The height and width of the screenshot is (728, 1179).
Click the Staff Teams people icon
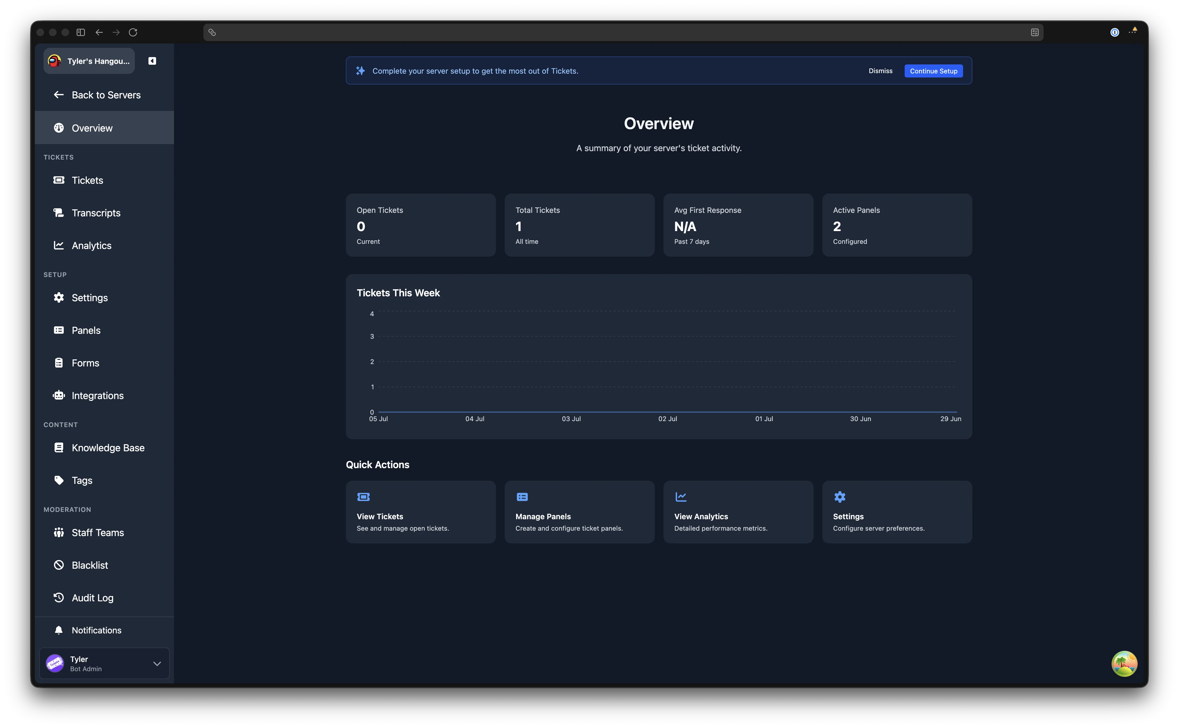[59, 532]
